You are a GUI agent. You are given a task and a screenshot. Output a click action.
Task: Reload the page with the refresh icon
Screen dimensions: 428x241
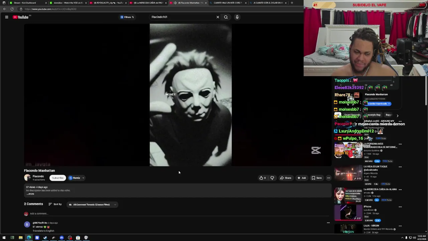tap(12, 9)
